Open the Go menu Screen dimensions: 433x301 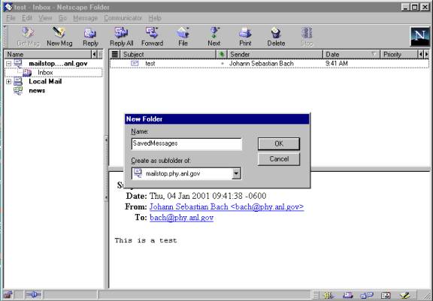click(x=62, y=18)
